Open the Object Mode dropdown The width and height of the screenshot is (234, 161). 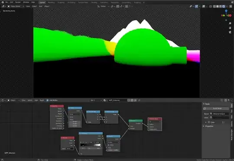tap(16, 6)
